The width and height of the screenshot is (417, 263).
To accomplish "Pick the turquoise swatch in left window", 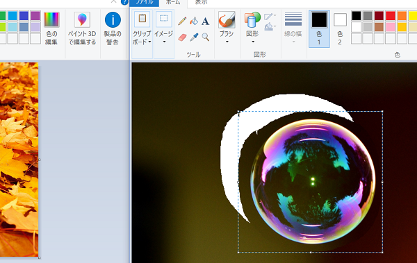I will 13,16.
